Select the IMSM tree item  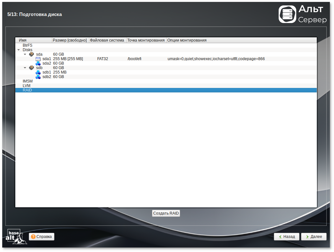pyautogui.click(x=28, y=81)
